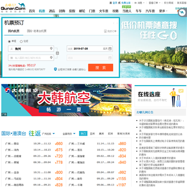Click location pin in destination field
Image resolution: width=187 pixels, height=187 pixels.
pyautogui.click(x=51, y=57)
